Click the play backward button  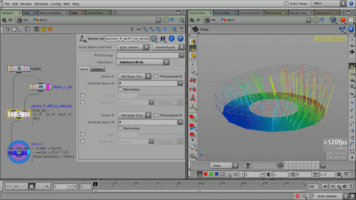click(24, 187)
